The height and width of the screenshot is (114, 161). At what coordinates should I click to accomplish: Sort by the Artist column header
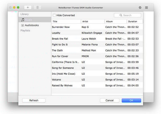(x=93, y=22)
